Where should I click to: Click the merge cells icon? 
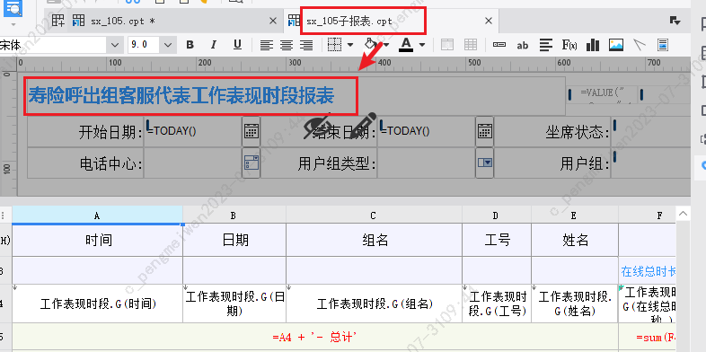coord(447,45)
